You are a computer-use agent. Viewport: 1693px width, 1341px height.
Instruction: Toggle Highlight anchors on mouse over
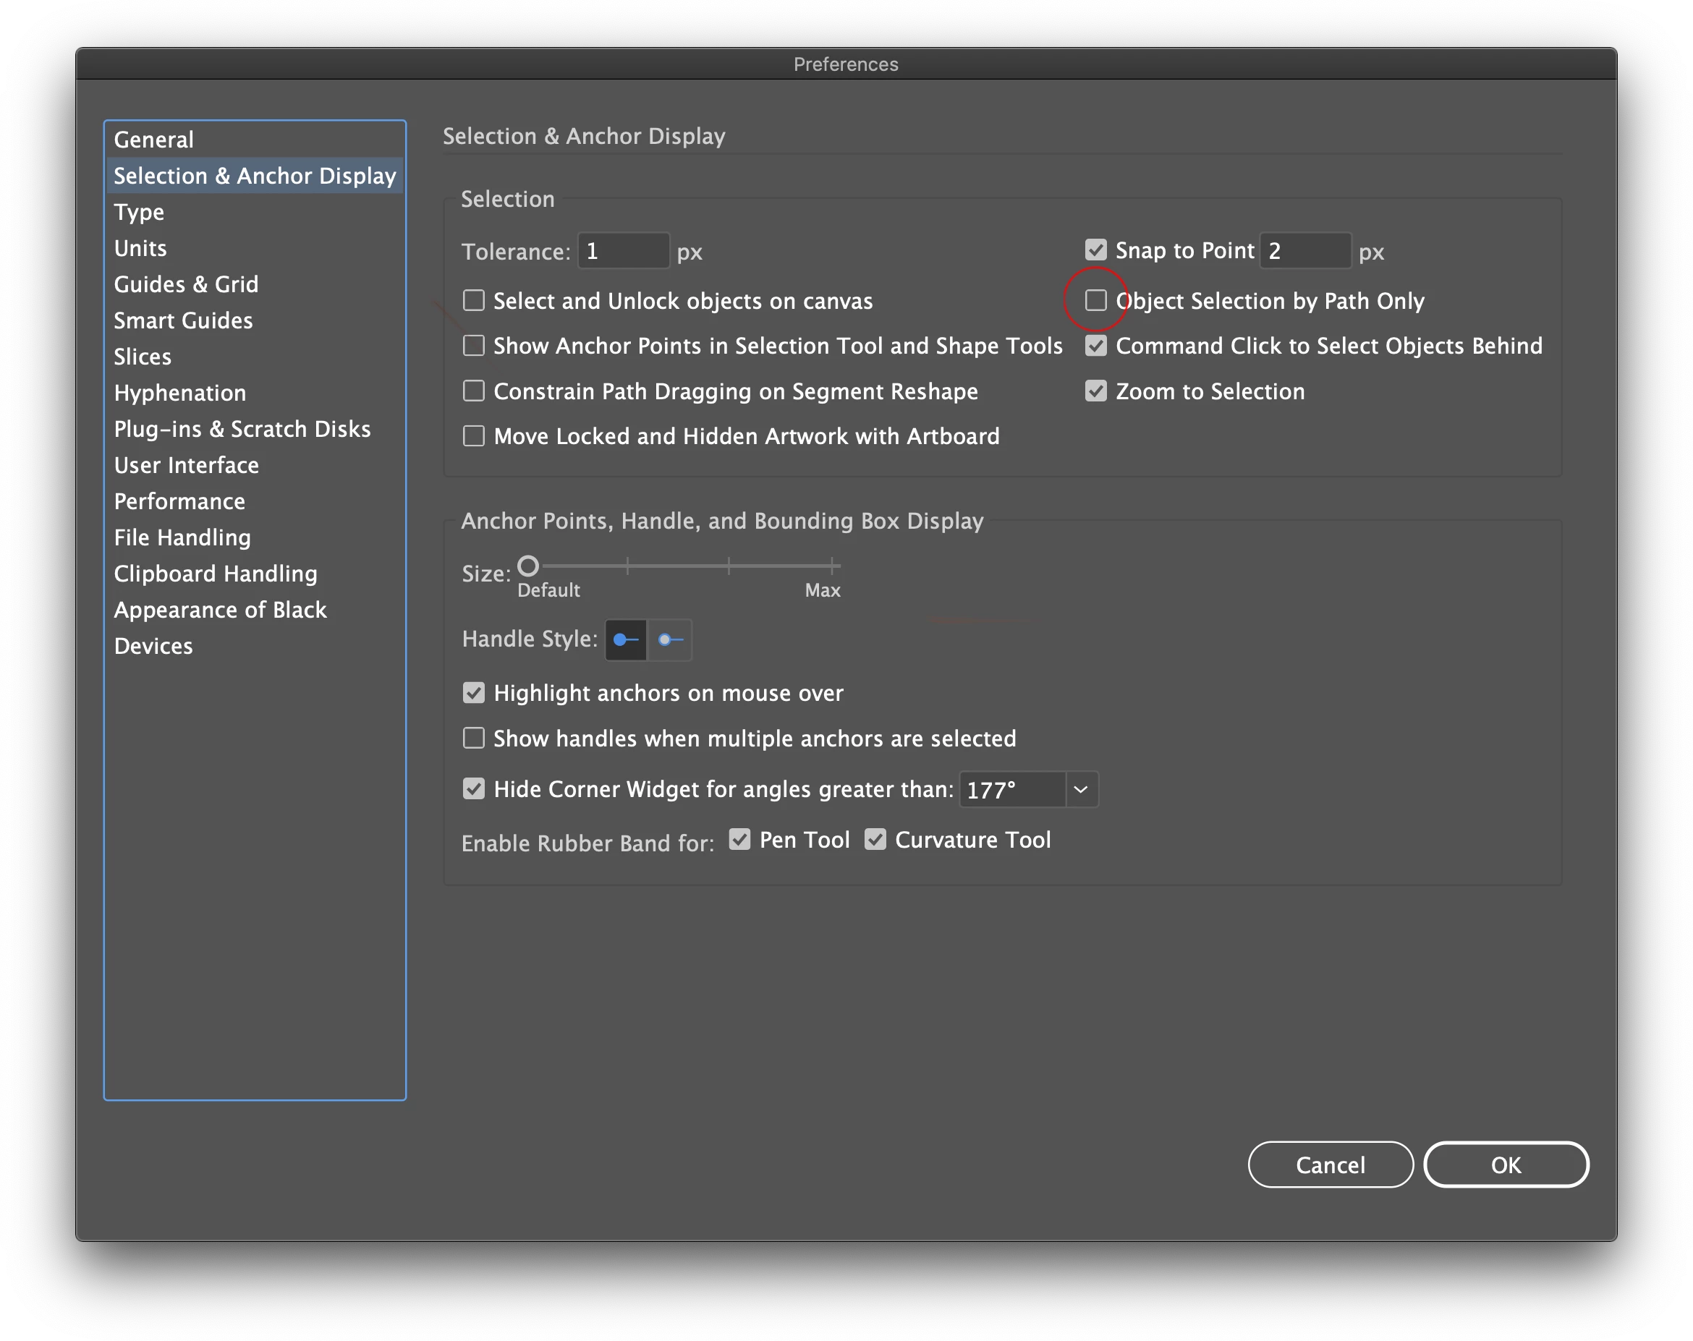(473, 692)
